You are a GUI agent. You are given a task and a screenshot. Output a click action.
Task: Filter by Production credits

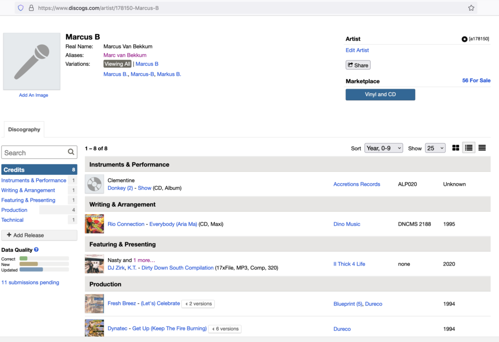(14, 210)
